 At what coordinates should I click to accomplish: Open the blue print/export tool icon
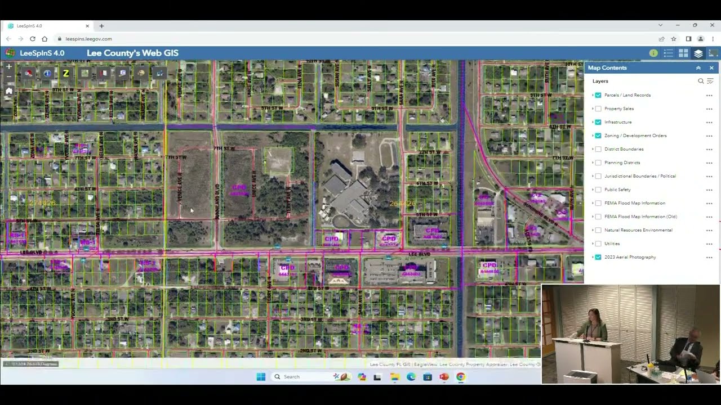(x=159, y=73)
